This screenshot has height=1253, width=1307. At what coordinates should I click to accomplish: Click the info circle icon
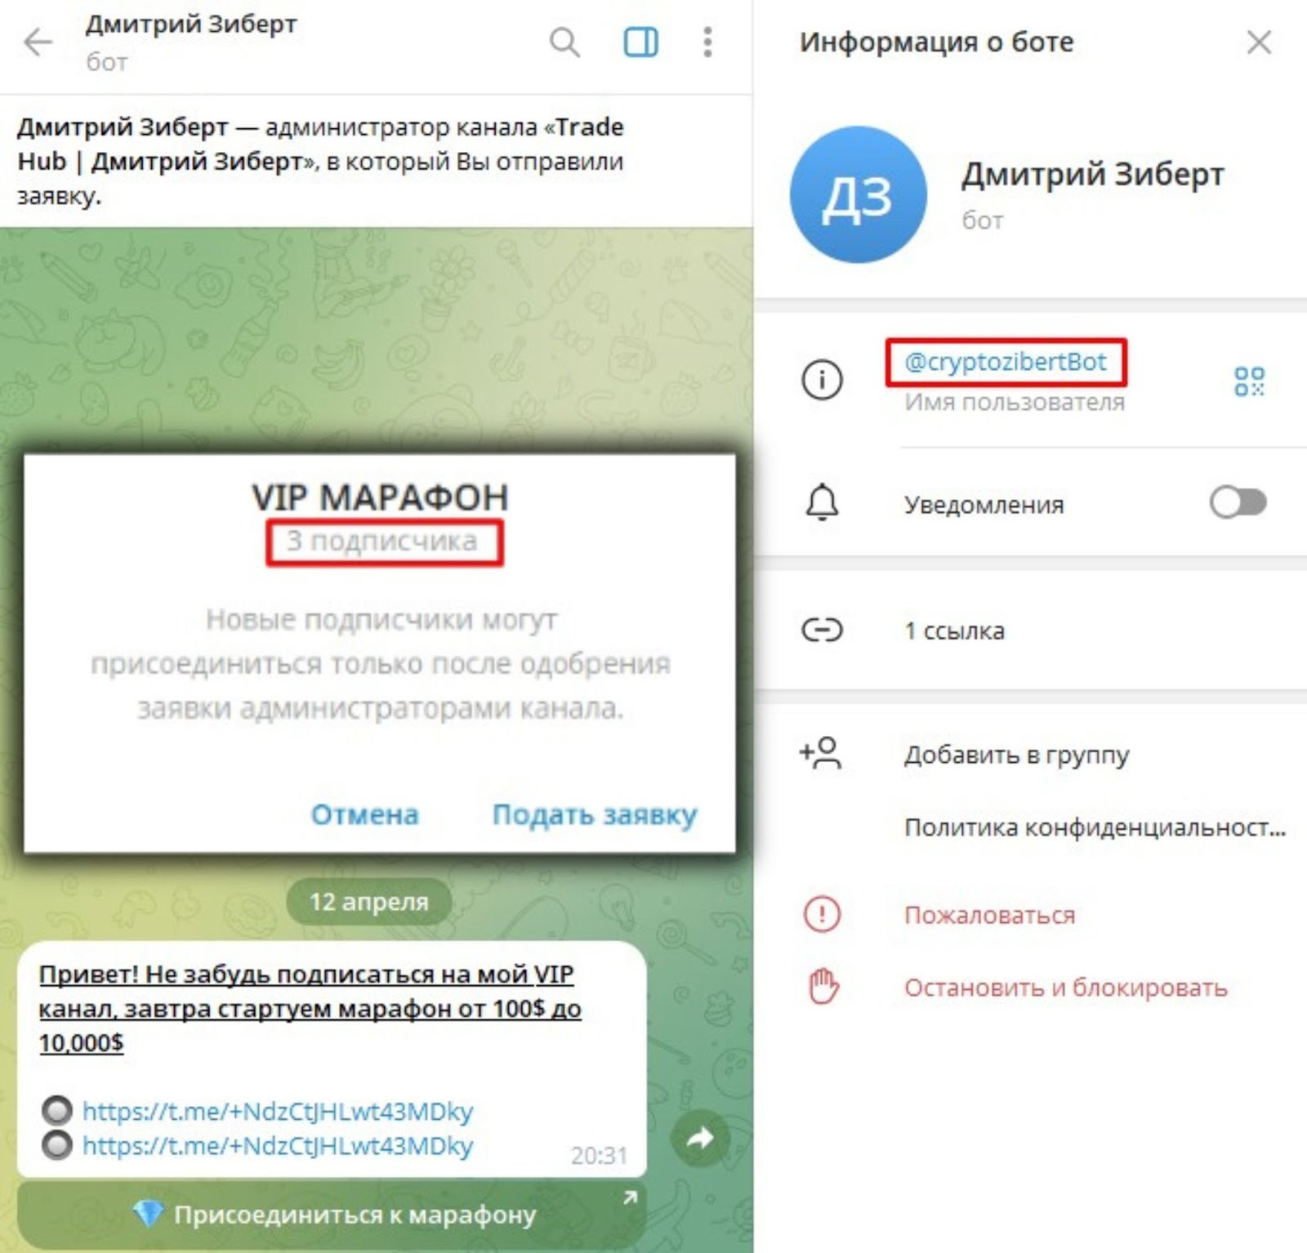point(822,380)
